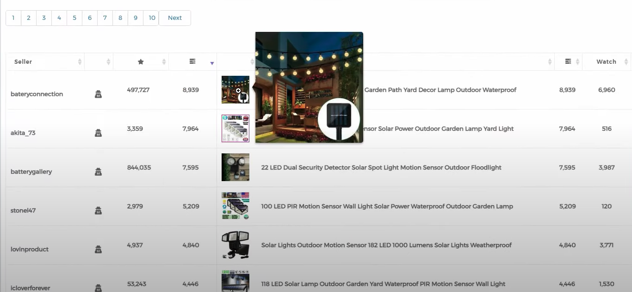Image resolution: width=632 pixels, height=292 pixels.
Task: Click feedback score 497,727
Action: (x=138, y=90)
